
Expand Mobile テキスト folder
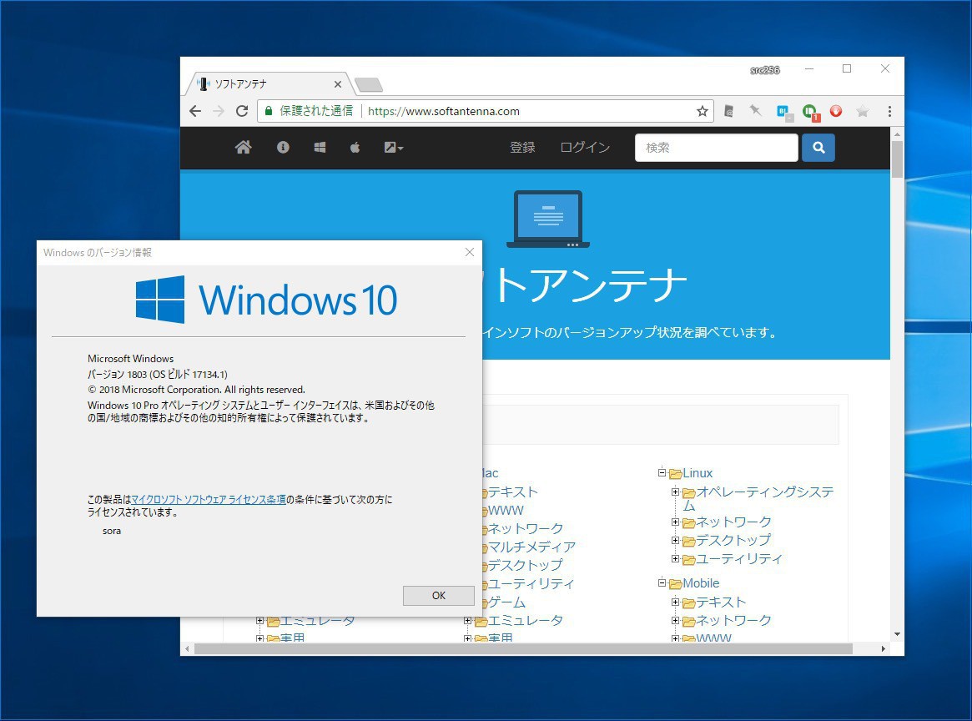coord(675,602)
